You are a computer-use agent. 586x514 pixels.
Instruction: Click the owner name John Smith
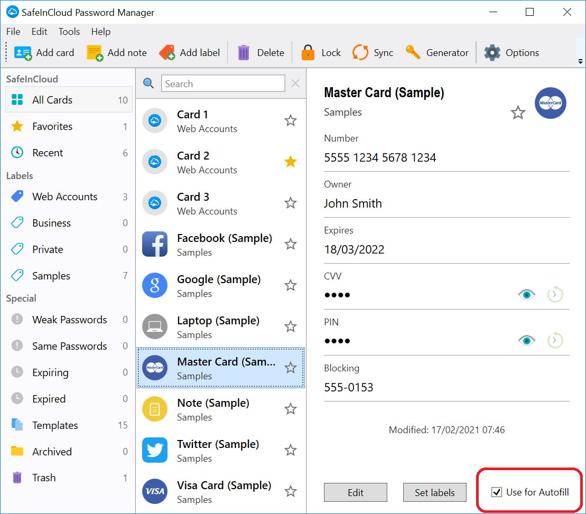coord(353,203)
